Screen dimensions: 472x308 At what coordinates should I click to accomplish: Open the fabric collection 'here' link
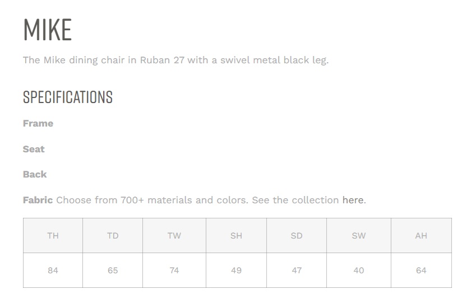click(x=353, y=200)
